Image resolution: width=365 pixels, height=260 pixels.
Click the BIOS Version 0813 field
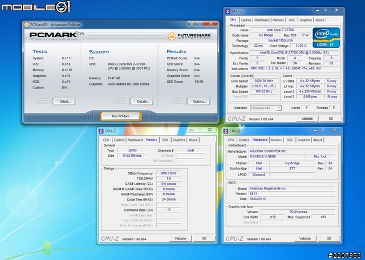click(292, 194)
